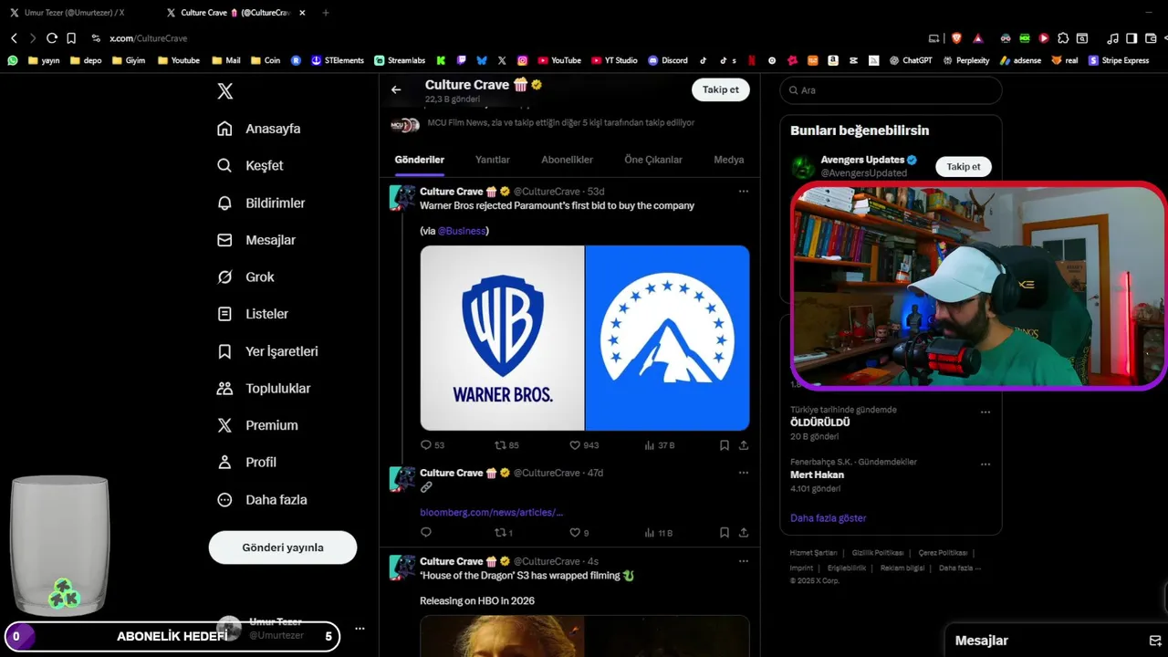1168x657 pixels.
Task: Click the X logo in the sidebar
Action: coord(224,91)
